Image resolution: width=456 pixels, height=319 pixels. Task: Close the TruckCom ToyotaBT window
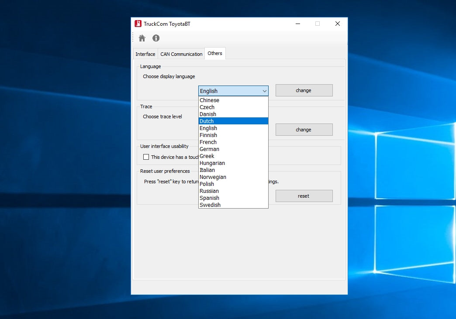[x=338, y=24]
